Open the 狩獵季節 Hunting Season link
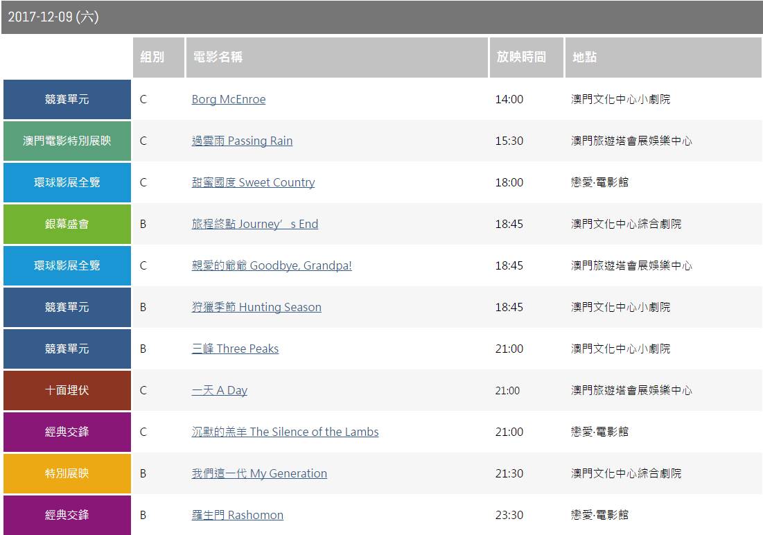This screenshot has height=535, width=763. tap(256, 307)
